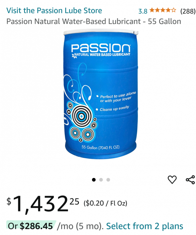Go to first image carousel dot
Viewport: 196px width, 235px height.
(94, 180)
